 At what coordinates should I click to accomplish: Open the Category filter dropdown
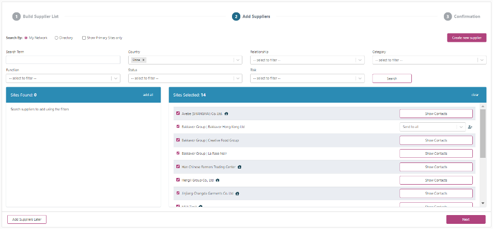[429, 60]
